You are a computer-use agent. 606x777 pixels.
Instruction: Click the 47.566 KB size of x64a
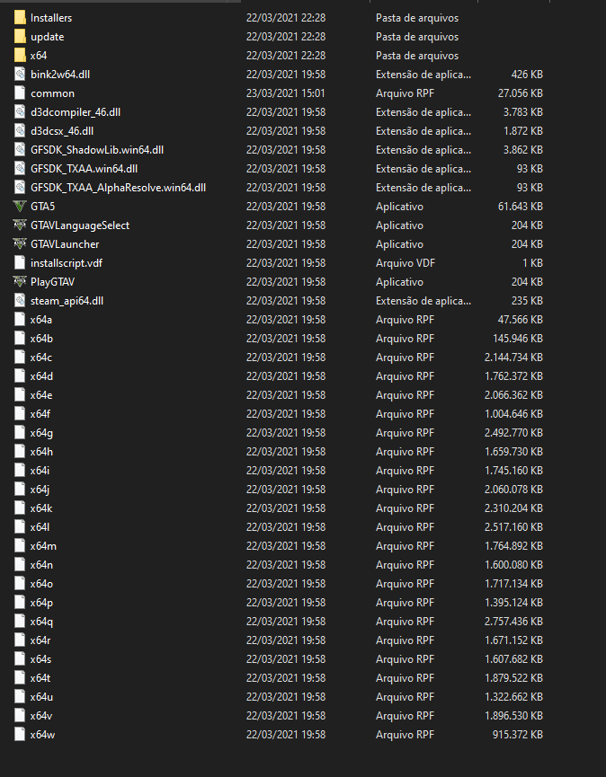(521, 320)
